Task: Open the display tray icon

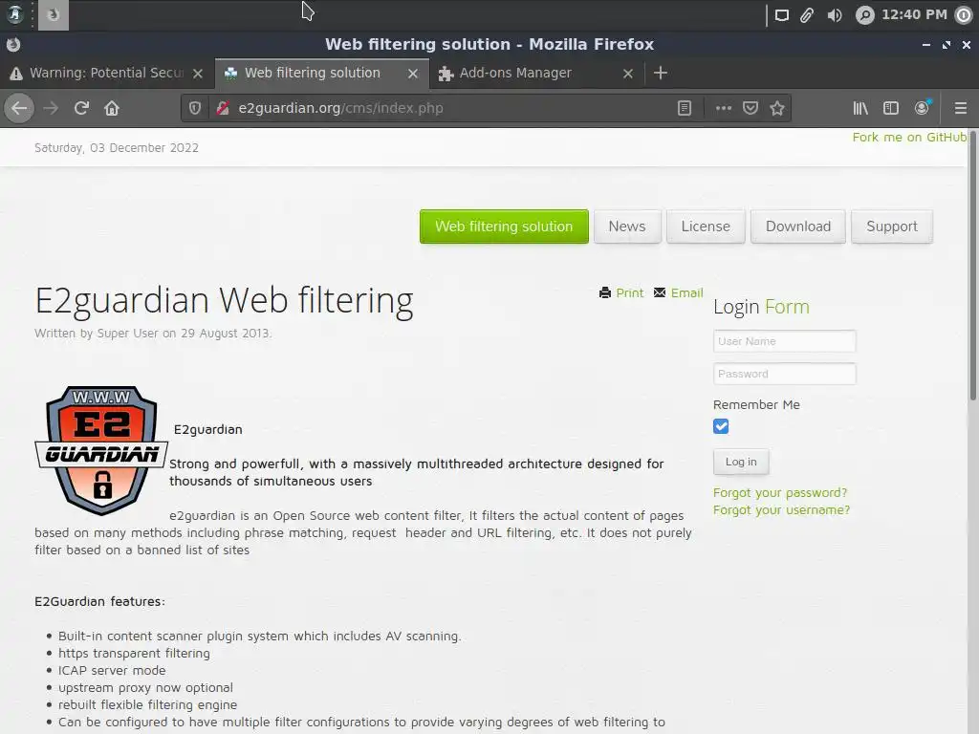Action: click(781, 15)
